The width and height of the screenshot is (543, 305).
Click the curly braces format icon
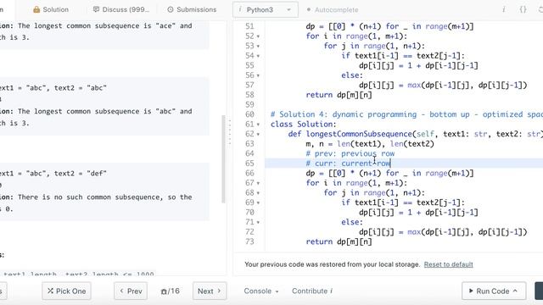[523, 9]
